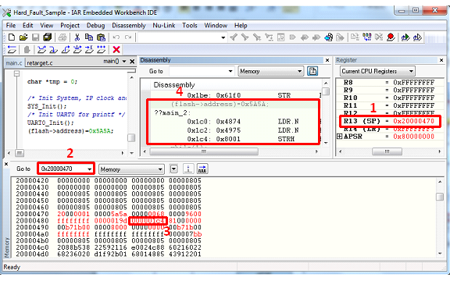The width and height of the screenshot is (450, 281).
Task: Click the Undo arrow icon
Action: point(116,37)
